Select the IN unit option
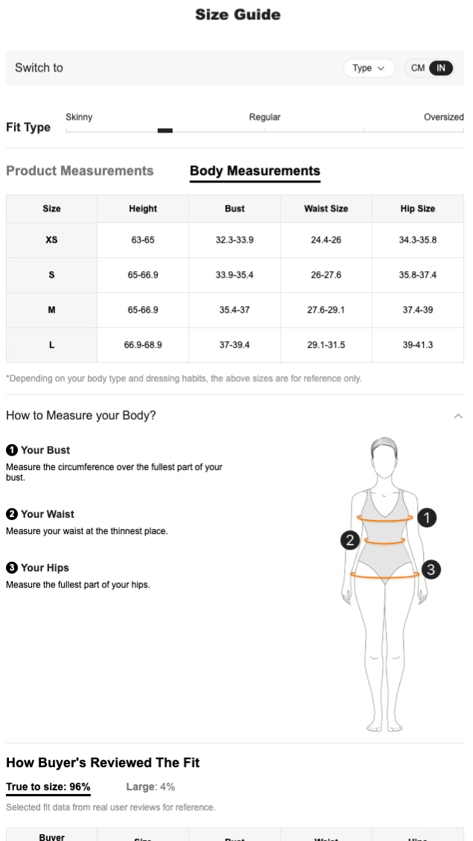 click(x=441, y=68)
